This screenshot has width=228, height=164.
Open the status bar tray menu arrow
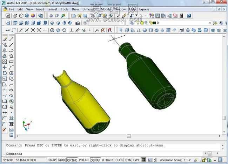(x=215, y=161)
